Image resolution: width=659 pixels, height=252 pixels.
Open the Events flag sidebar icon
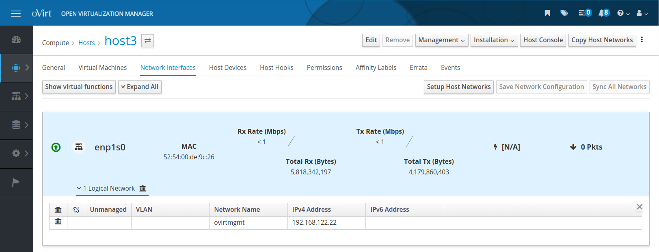[16, 182]
